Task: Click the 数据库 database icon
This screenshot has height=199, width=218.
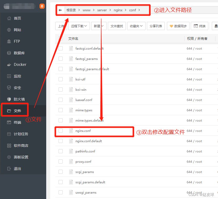Action: 9,53
